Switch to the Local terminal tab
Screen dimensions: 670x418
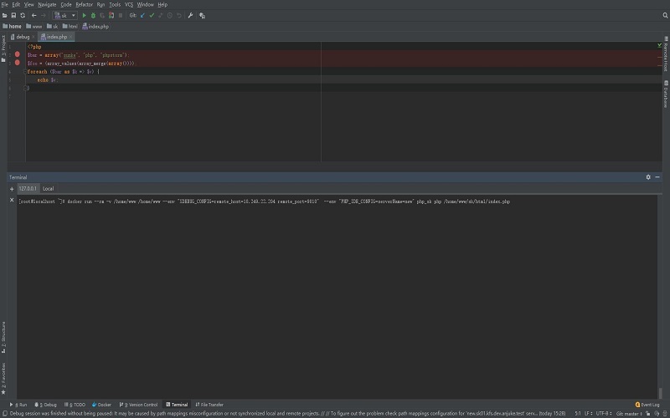click(48, 189)
